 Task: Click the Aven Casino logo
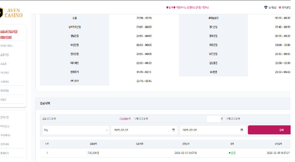point(11,12)
